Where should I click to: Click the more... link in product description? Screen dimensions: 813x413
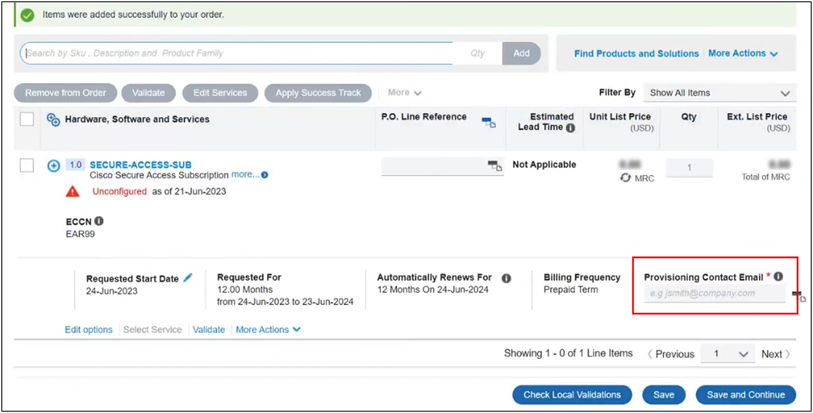pyautogui.click(x=245, y=175)
